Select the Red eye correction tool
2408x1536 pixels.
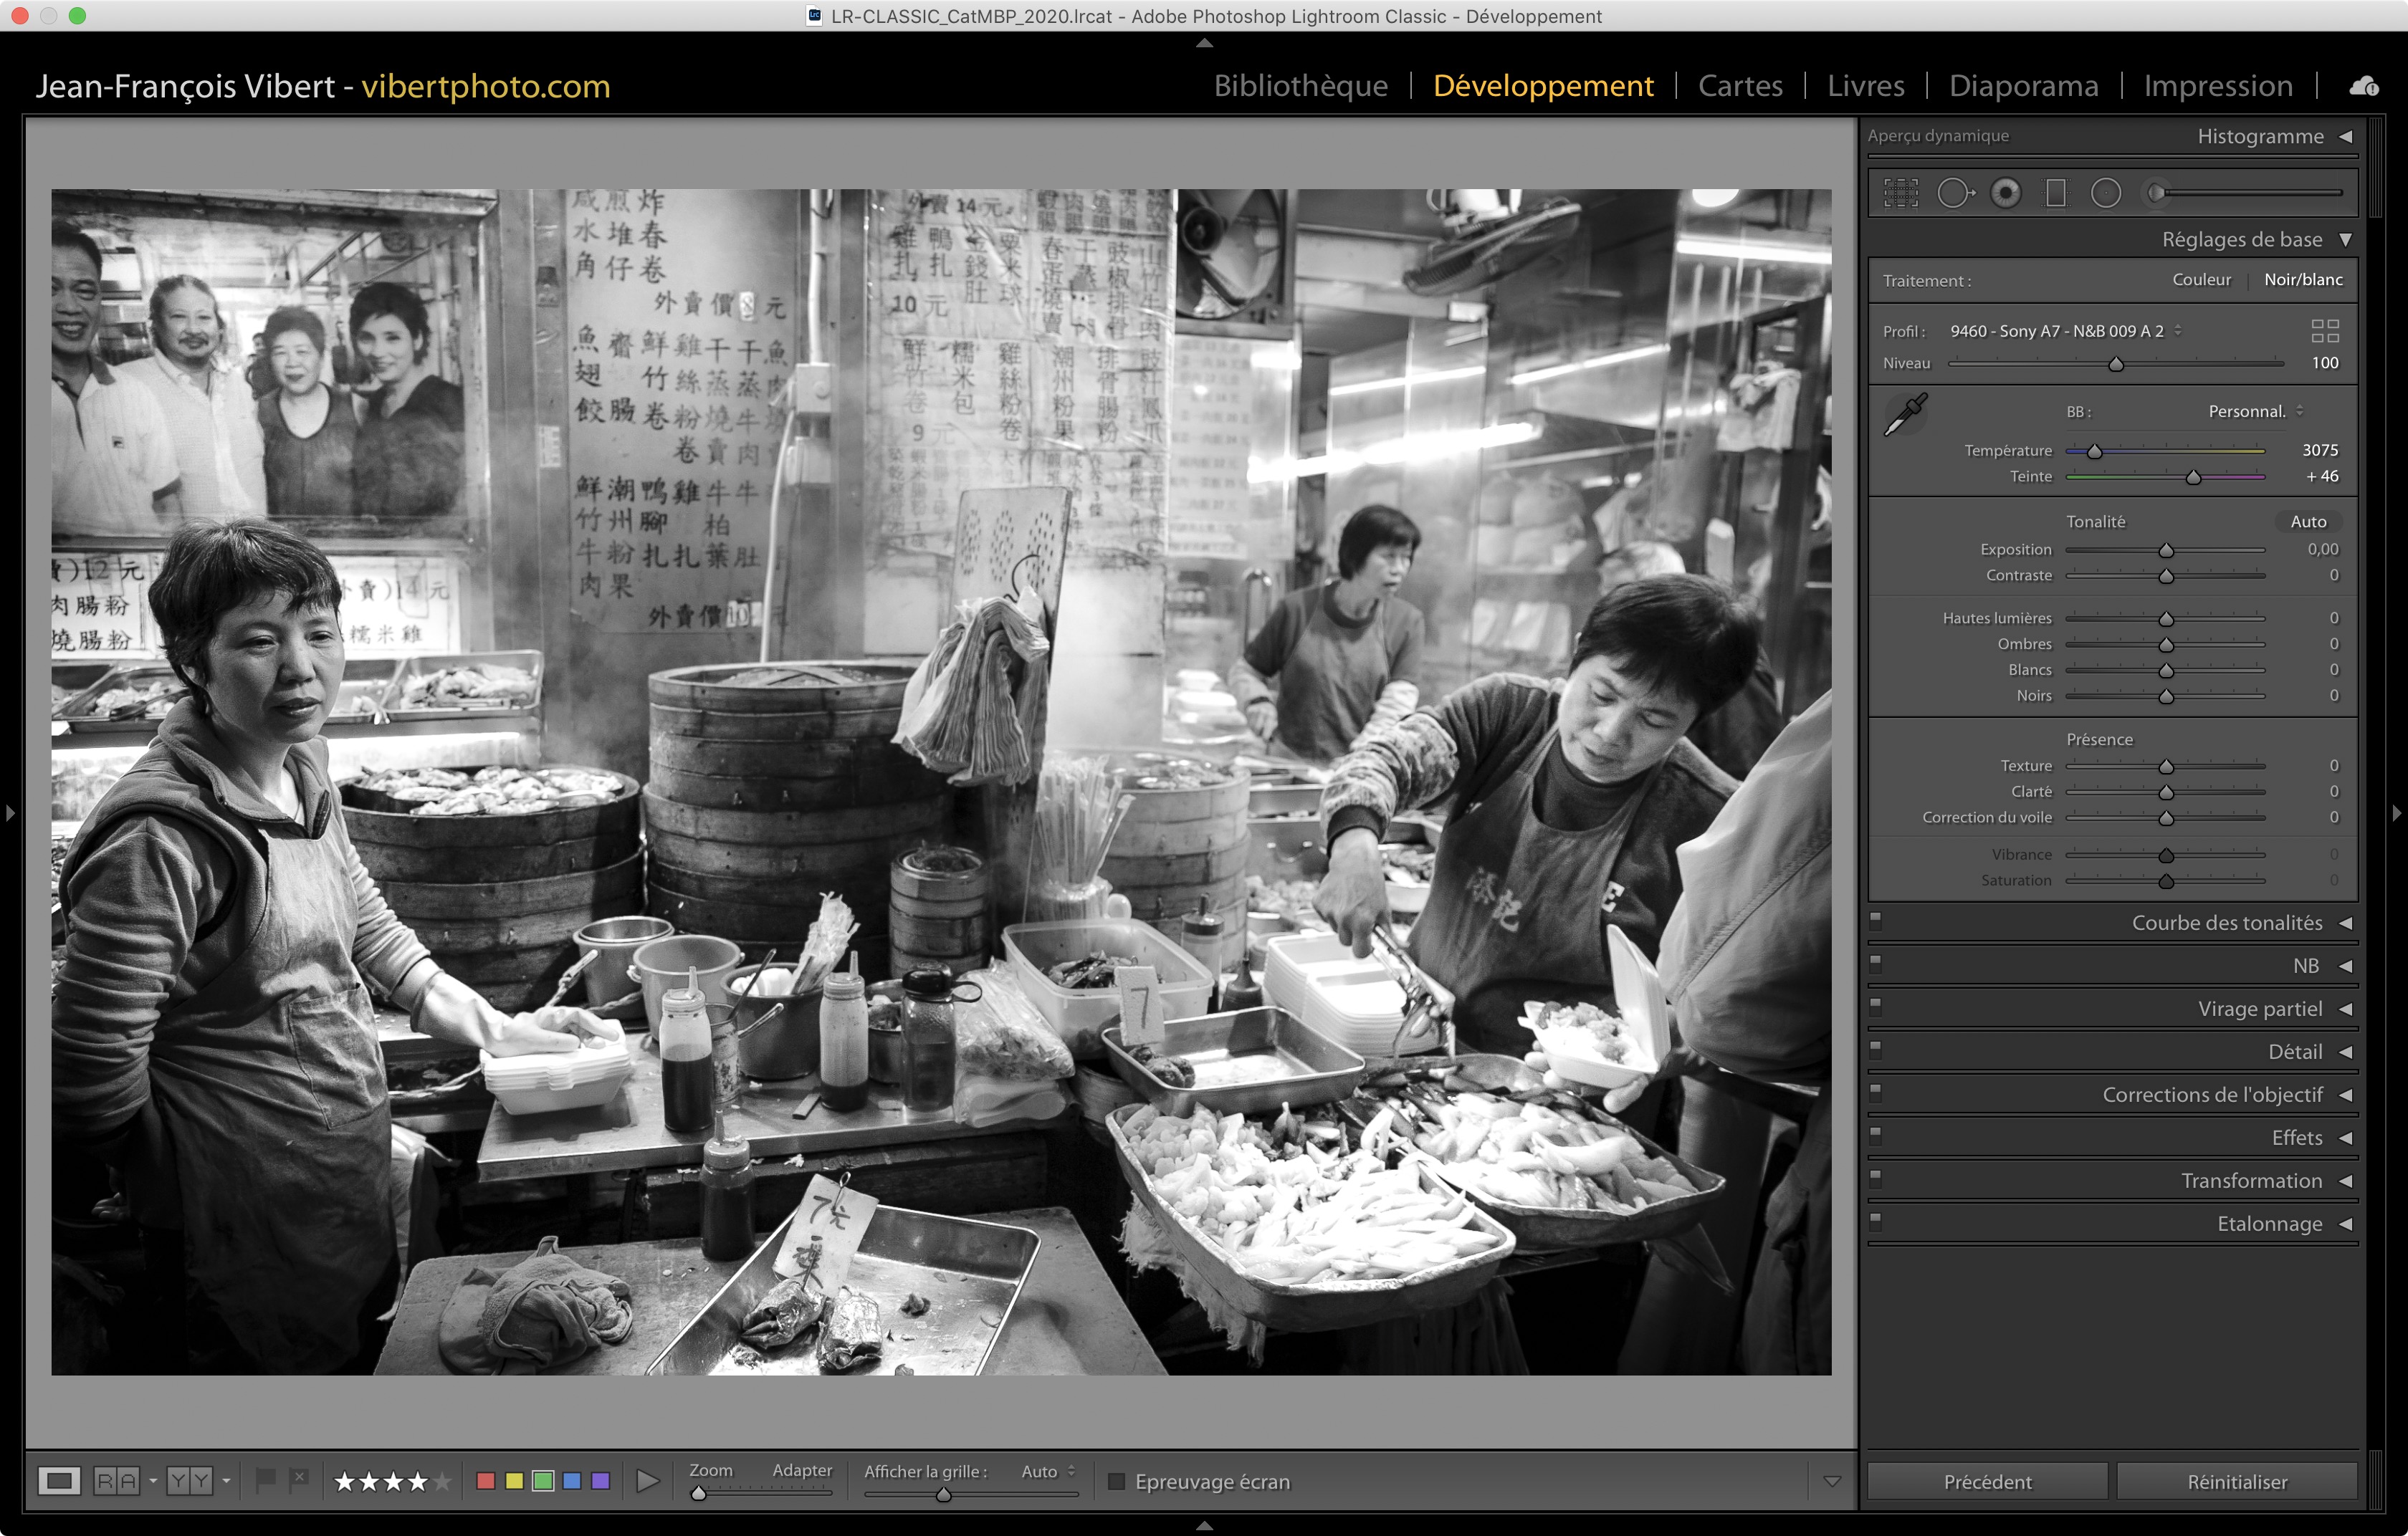2005,193
